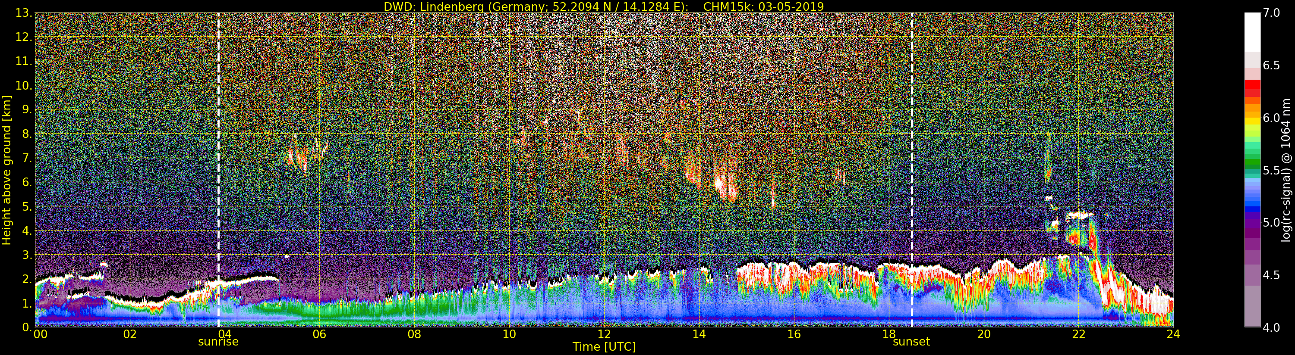The image size is (1295, 355).
Task: Select the "08" time axis tick label
Action: (414, 334)
